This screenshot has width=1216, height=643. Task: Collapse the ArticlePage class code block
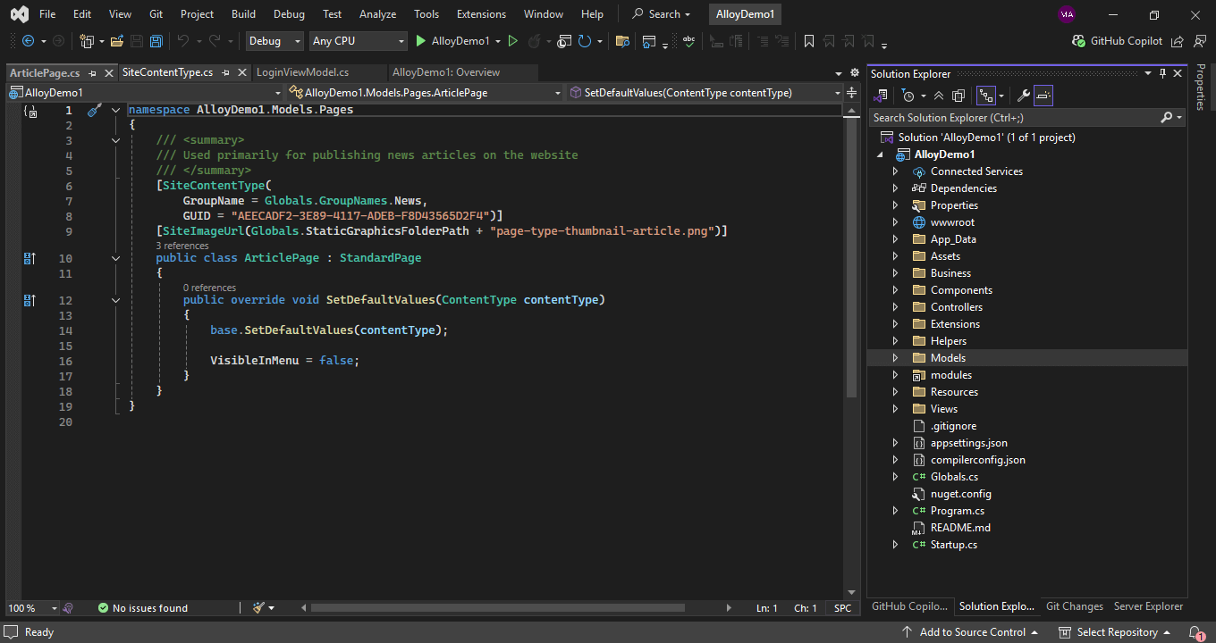click(x=115, y=258)
